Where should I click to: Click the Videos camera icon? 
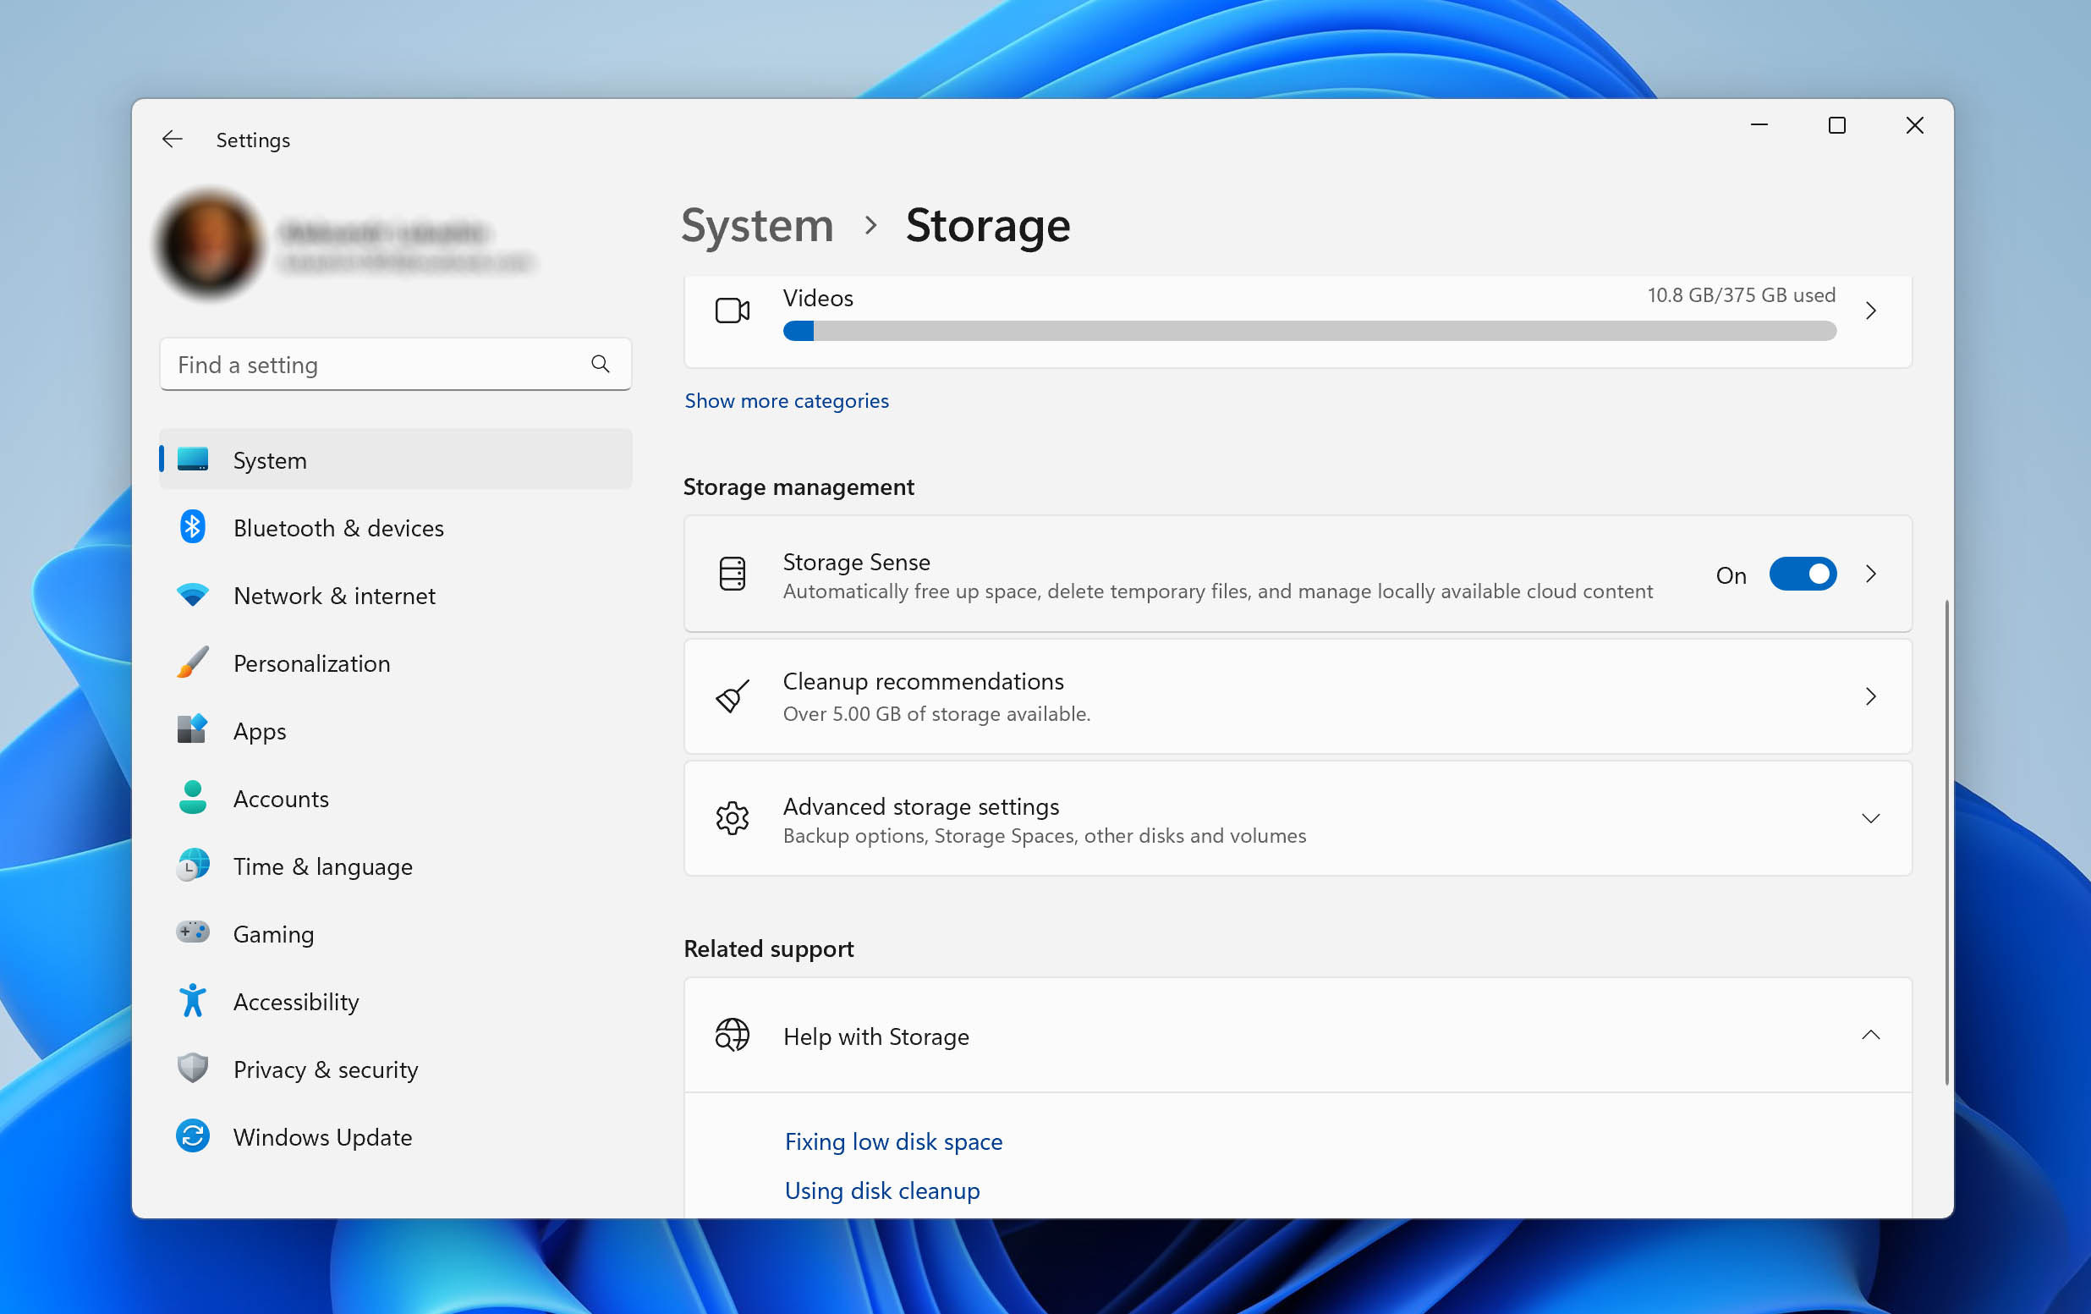pos(733,311)
